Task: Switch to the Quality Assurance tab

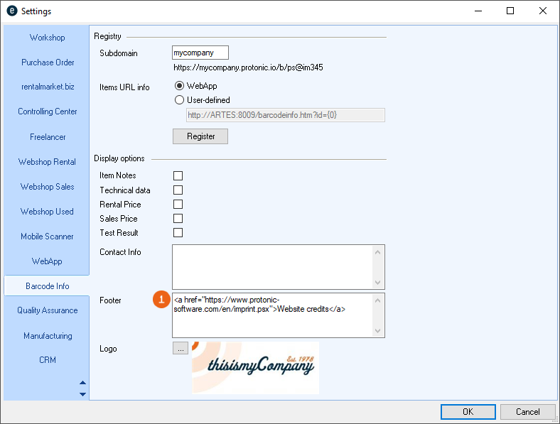Action: point(47,310)
